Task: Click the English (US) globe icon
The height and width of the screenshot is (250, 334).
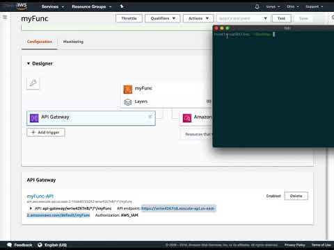Action: coord(40,245)
